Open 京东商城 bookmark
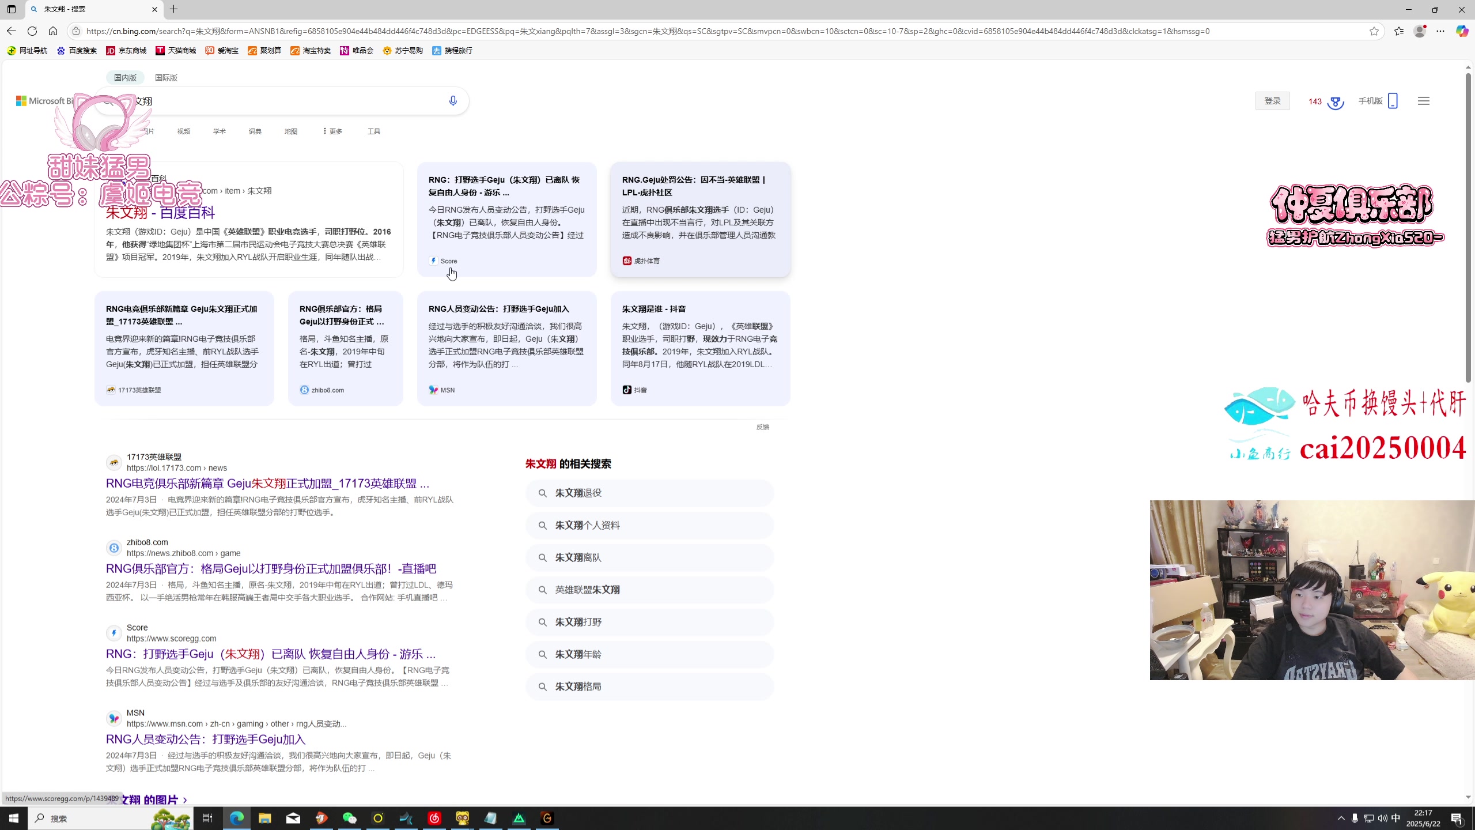The width and height of the screenshot is (1475, 830). [x=126, y=51]
